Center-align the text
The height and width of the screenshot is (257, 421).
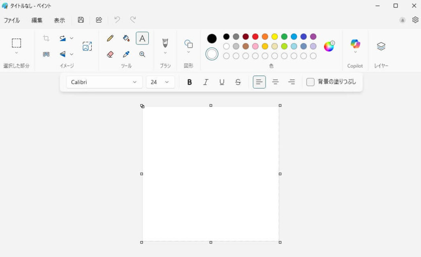(x=275, y=82)
